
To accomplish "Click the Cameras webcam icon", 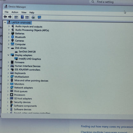I will click(12, 40).
